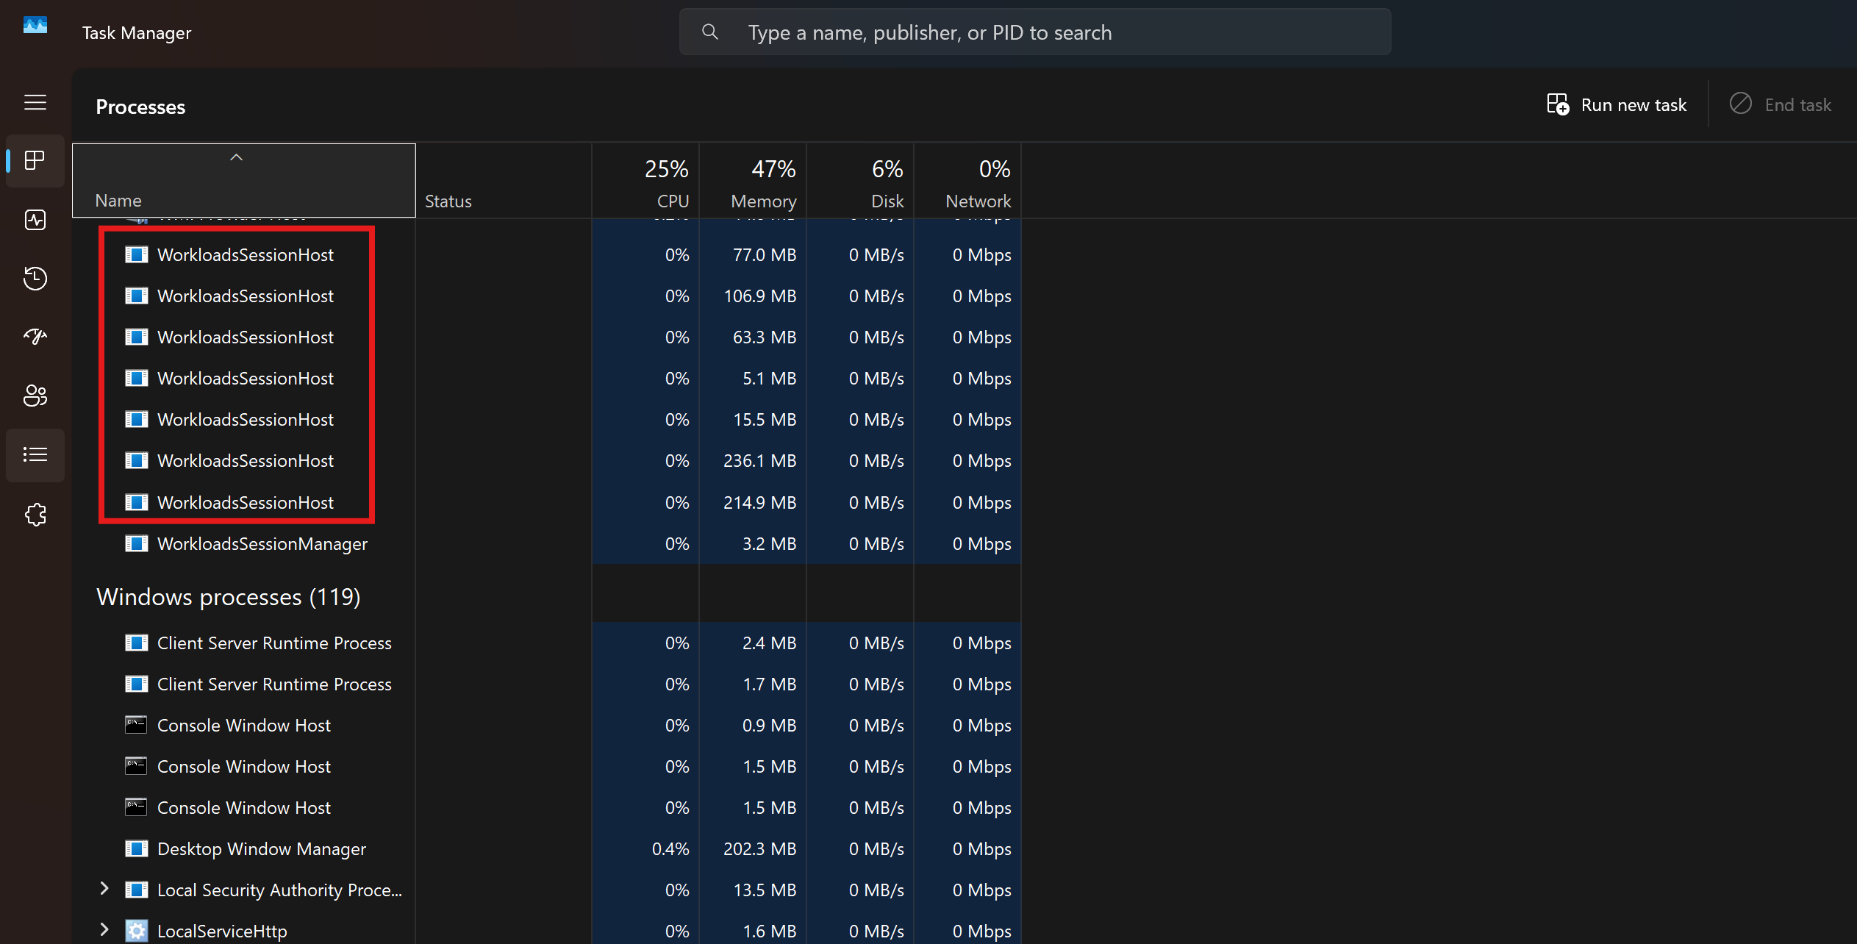Select Console Window Host using 0.9 MB

(x=547, y=725)
